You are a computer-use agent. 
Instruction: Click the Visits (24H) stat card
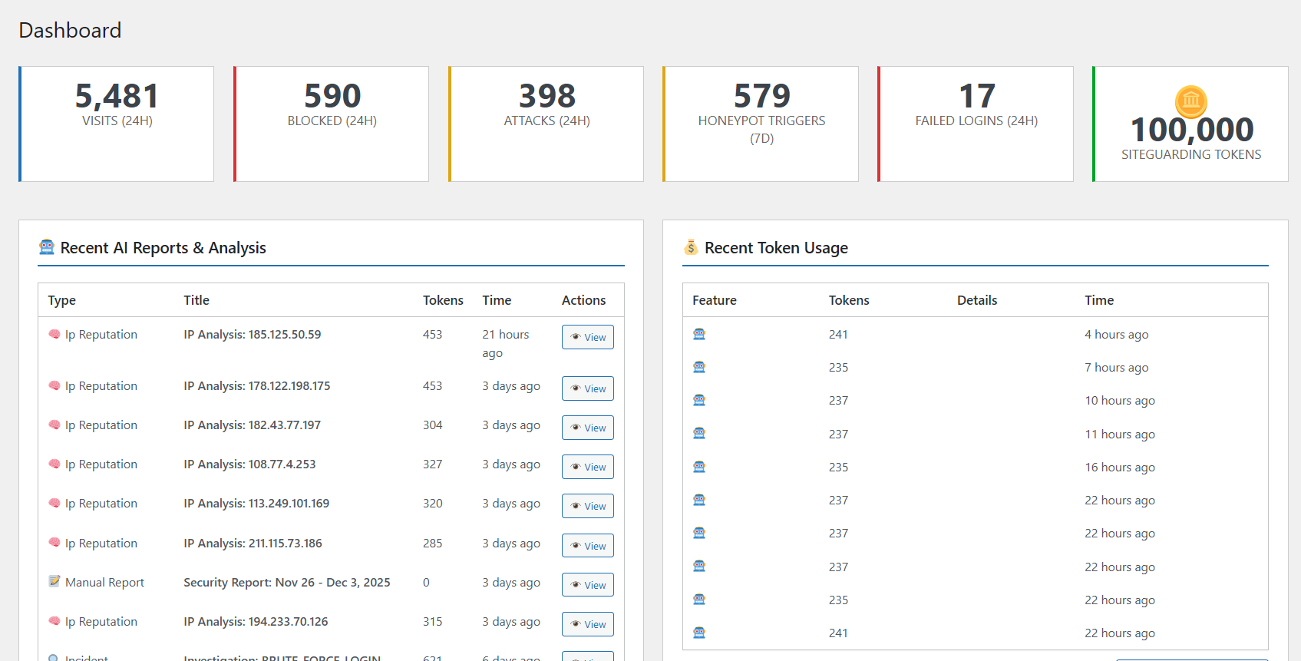click(117, 124)
